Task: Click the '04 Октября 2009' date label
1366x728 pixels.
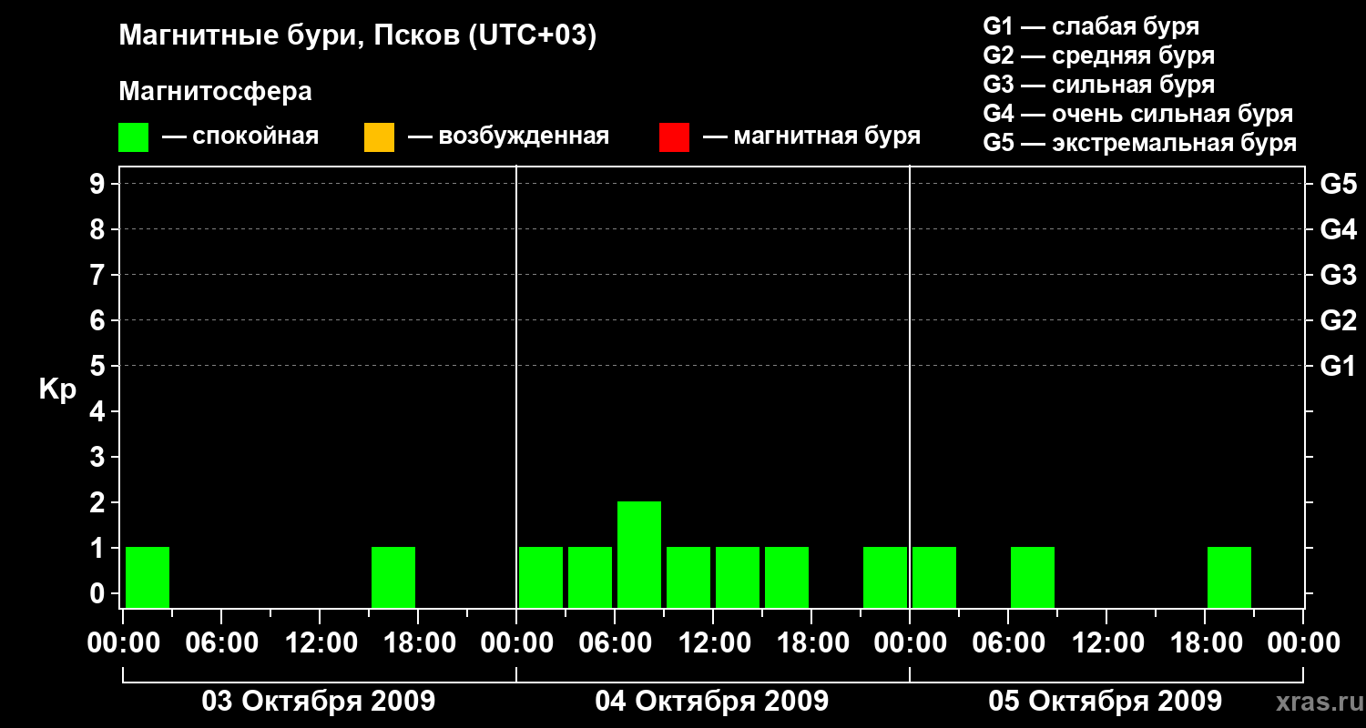Action: pos(712,702)
